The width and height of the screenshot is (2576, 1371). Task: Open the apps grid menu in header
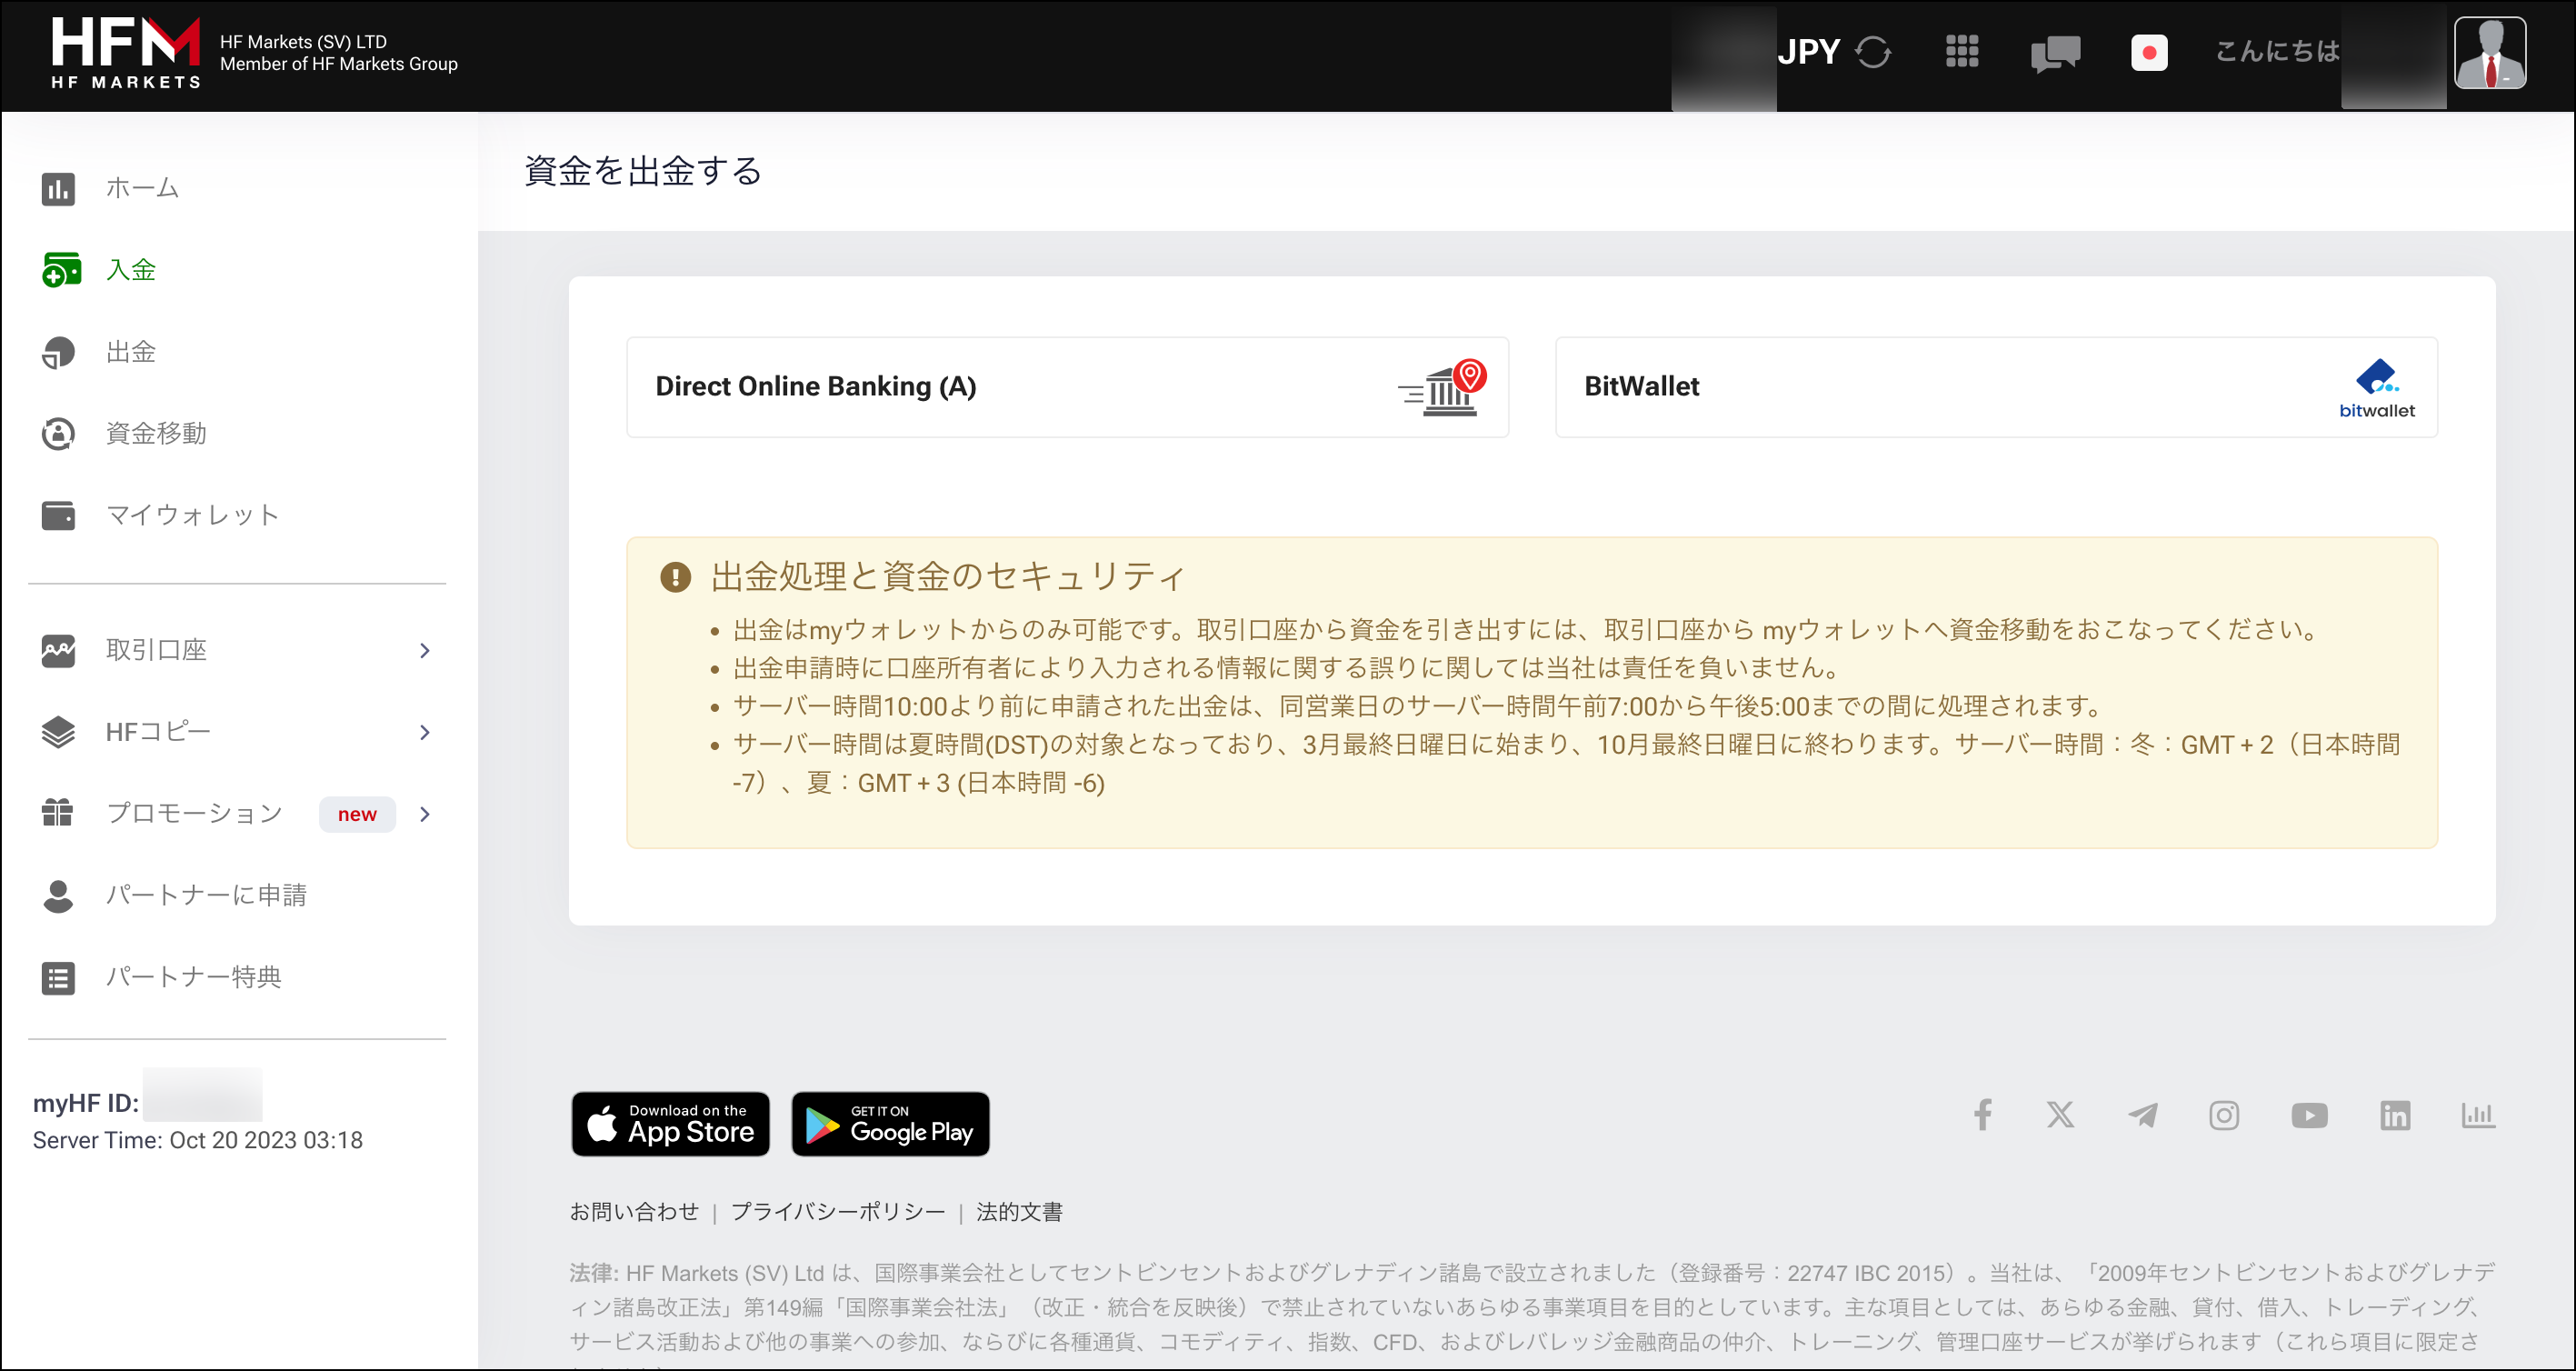pos(1962,52)
